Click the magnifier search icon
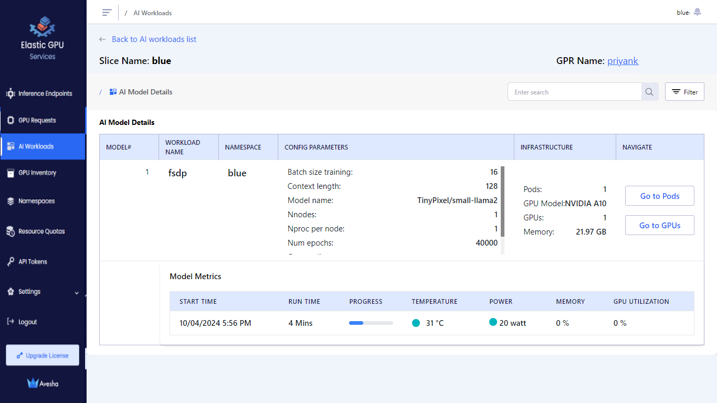Viewport: 717px width, 403px height. click(649, 92)
